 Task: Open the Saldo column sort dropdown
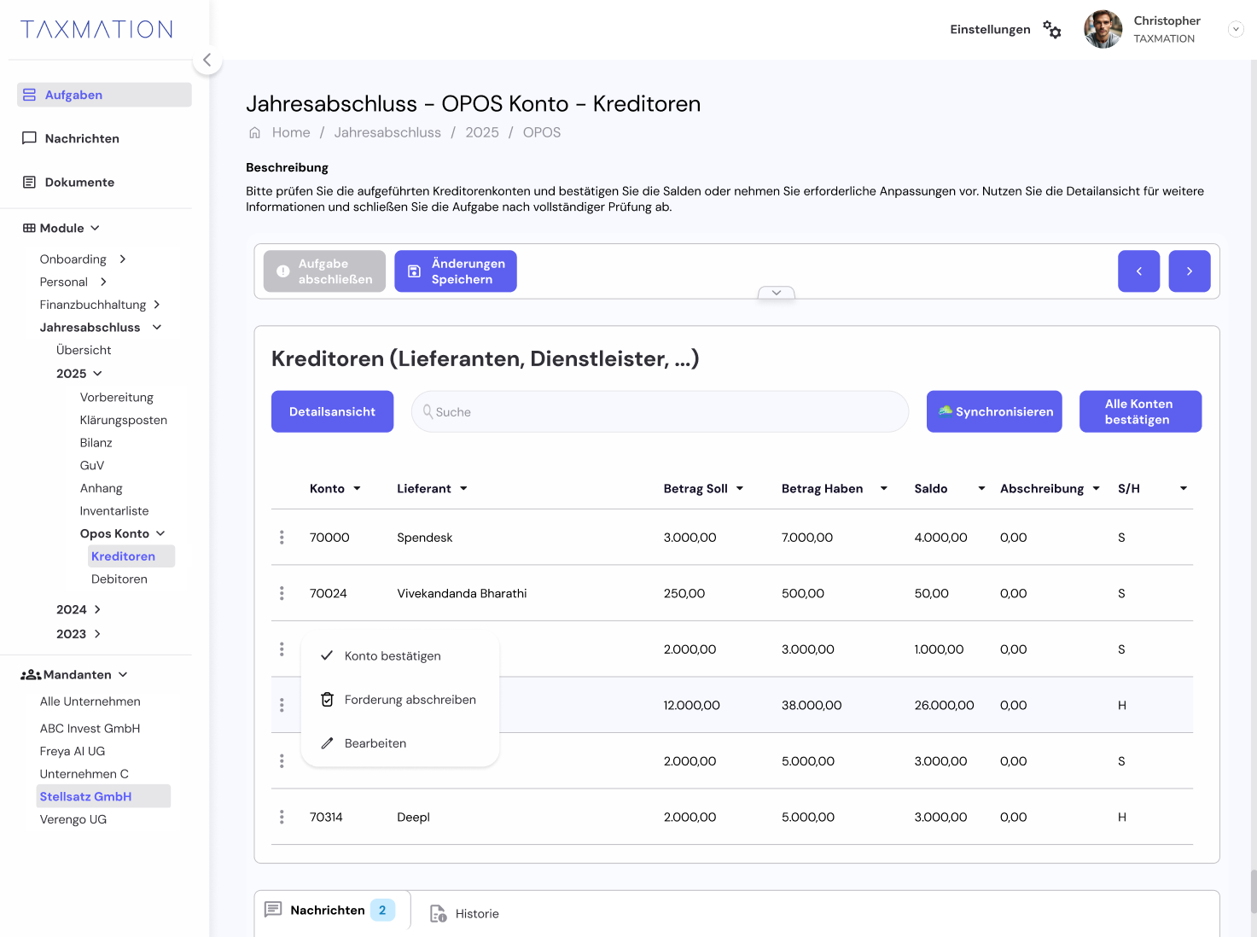point(980,488)
